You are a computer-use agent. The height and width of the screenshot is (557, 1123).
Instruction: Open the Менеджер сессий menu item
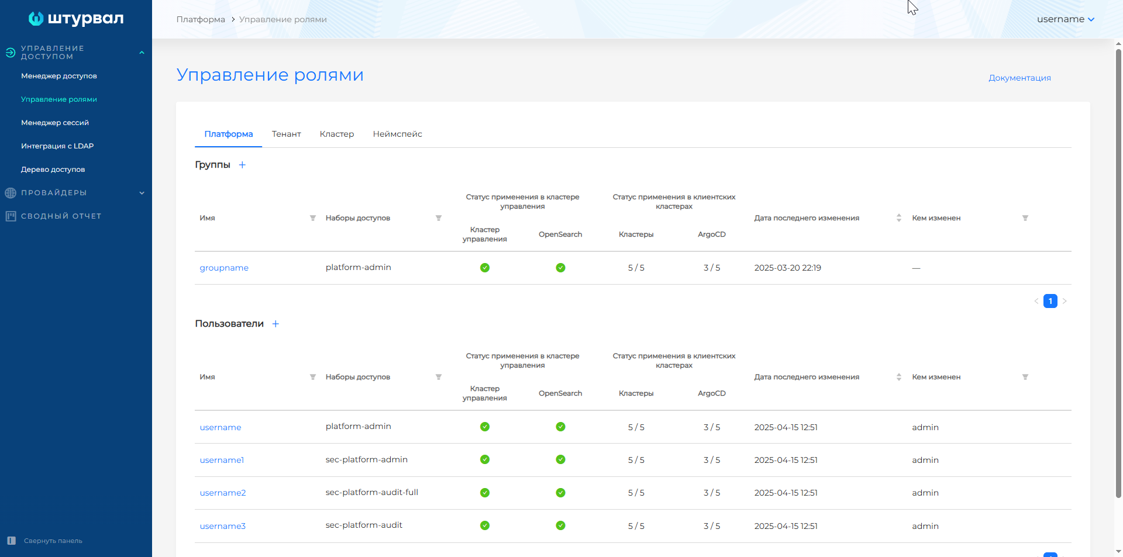55,123
